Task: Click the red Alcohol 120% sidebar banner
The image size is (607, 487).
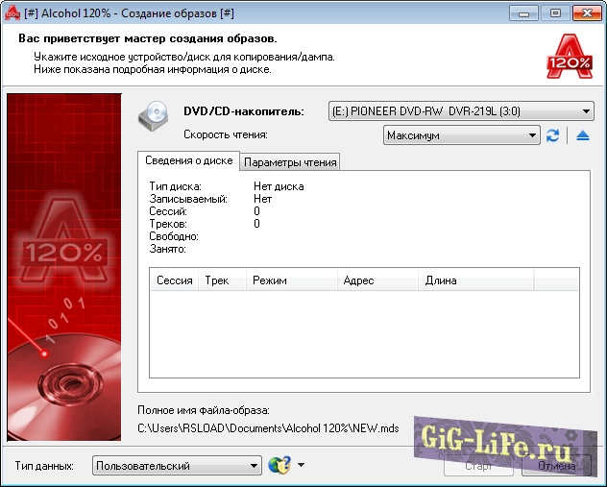Action: pyautogui.click(x=64, y=266)
